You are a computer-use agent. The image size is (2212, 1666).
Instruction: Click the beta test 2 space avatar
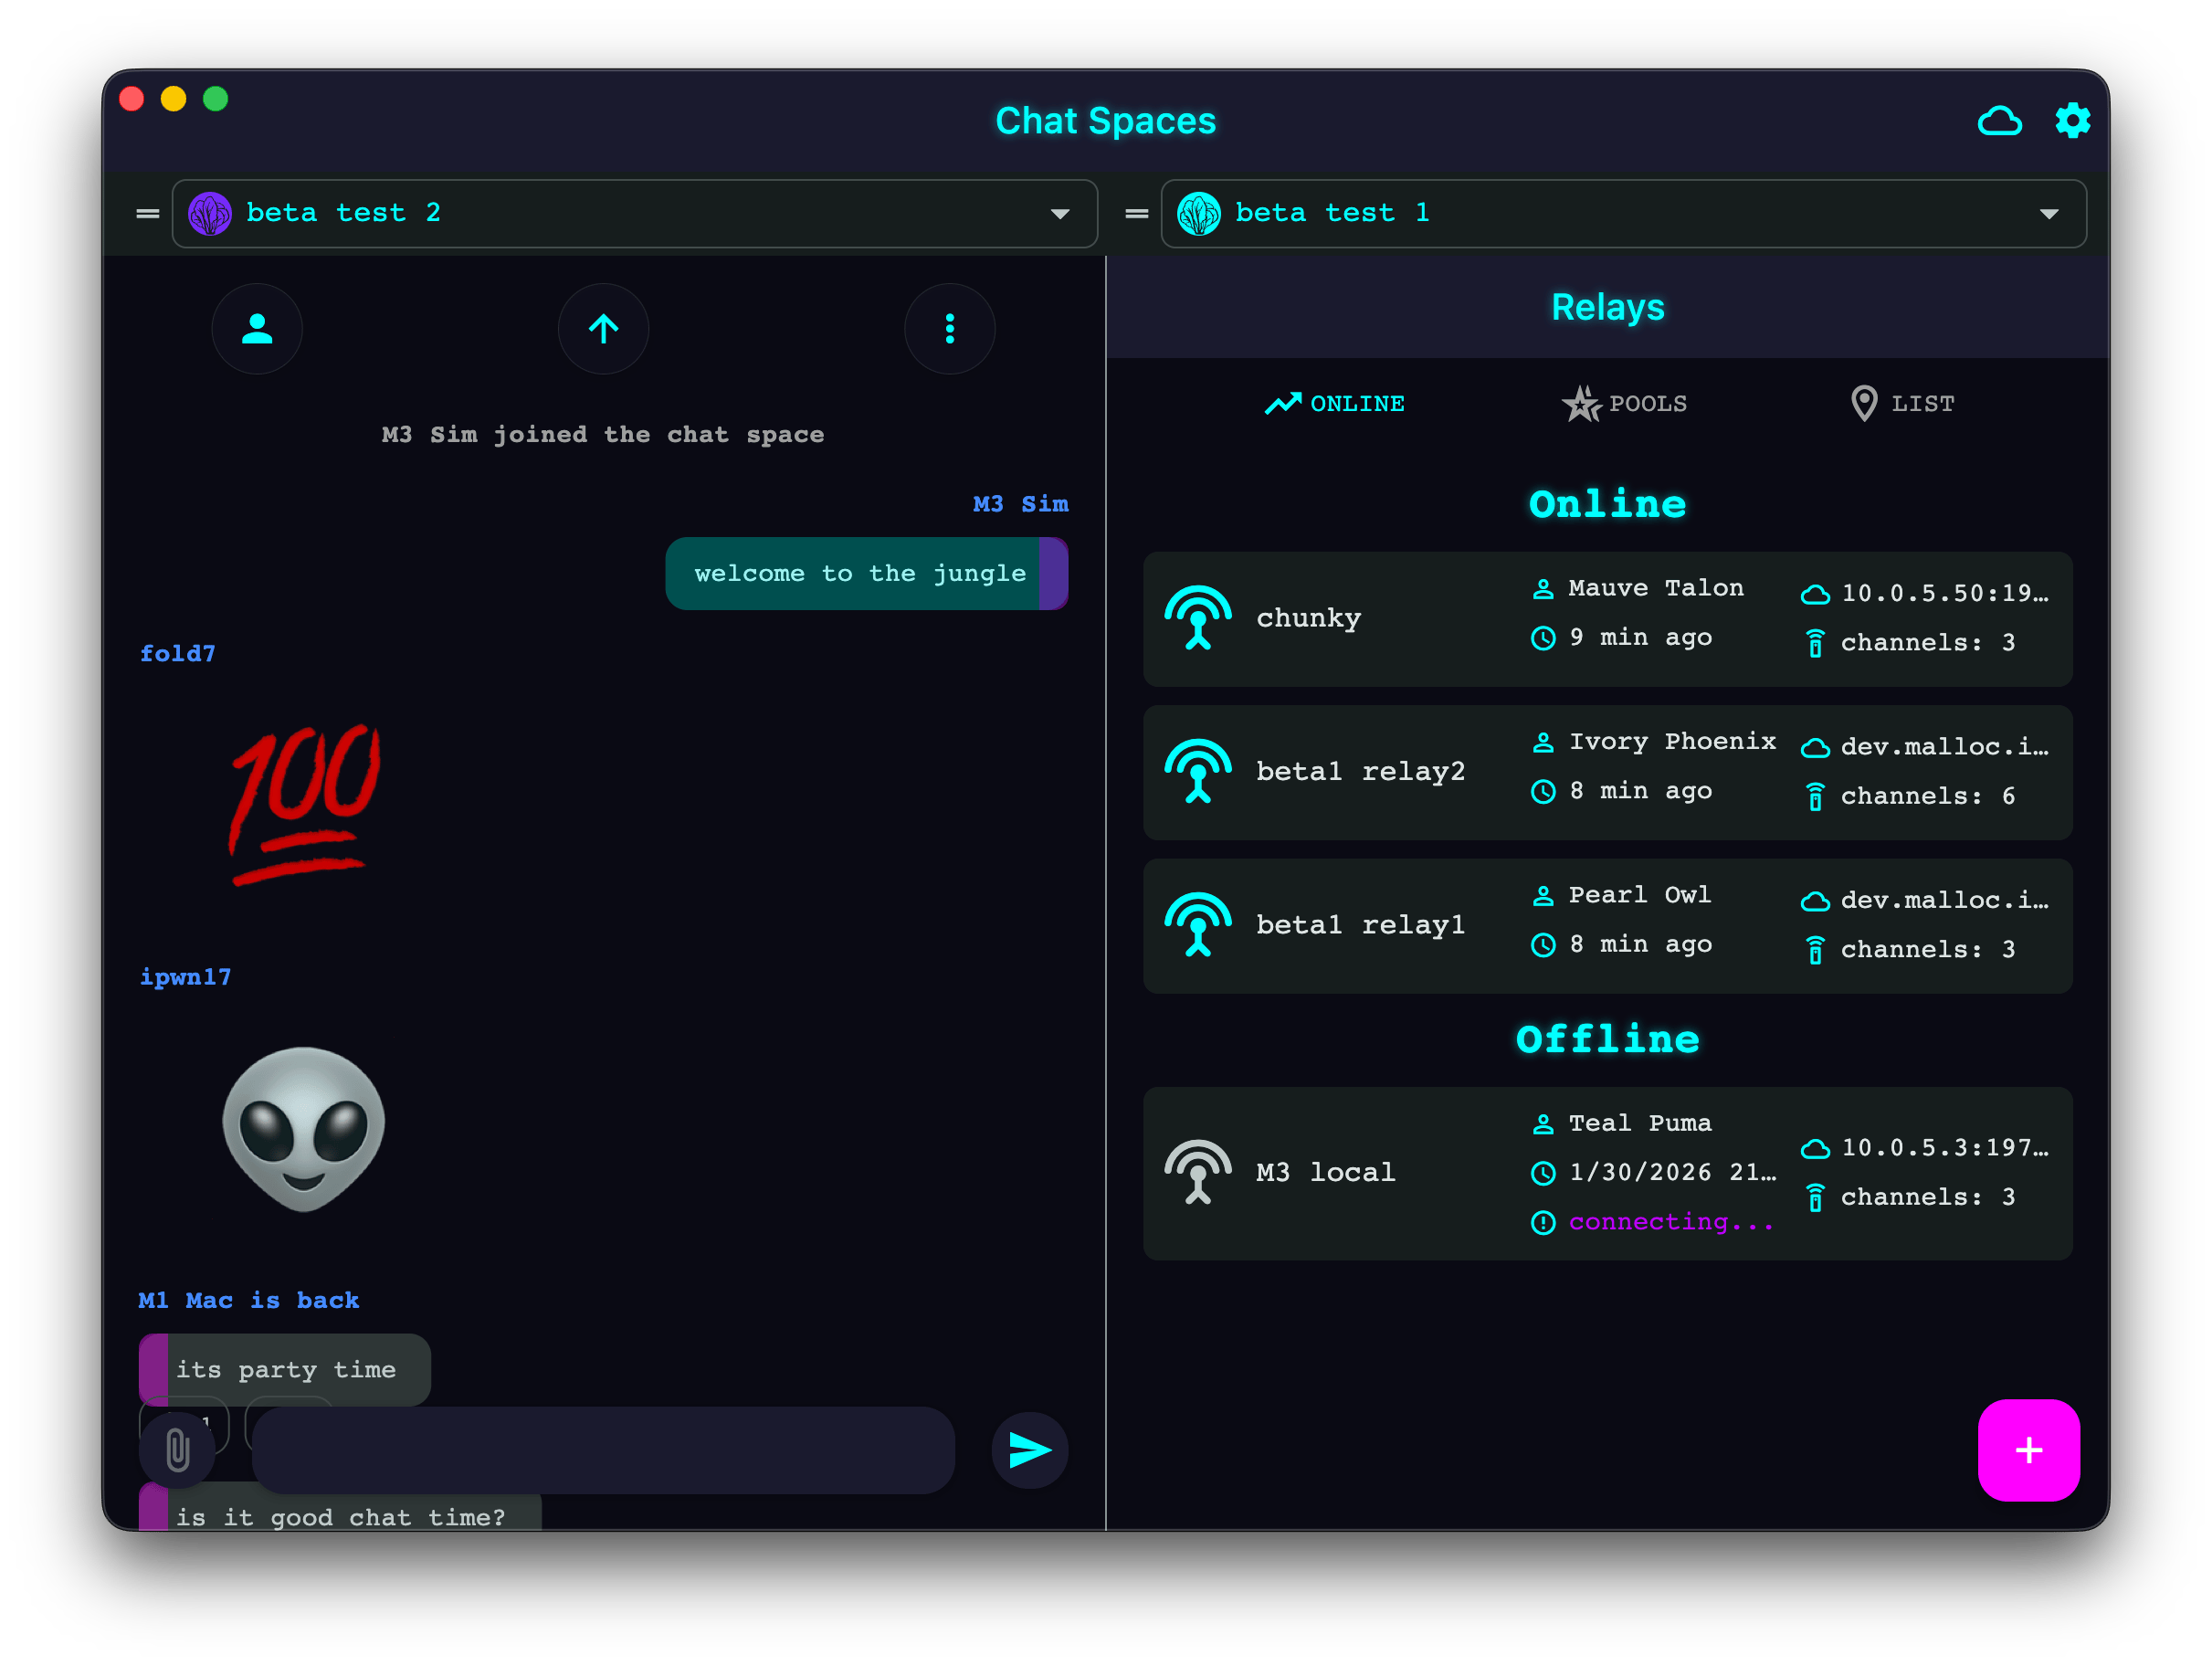pyautogui.click(x=210, y=214)
